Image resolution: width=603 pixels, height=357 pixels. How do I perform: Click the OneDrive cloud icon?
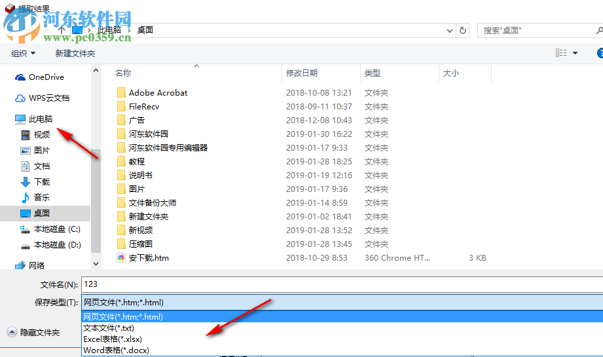click(x=20, y=78)
